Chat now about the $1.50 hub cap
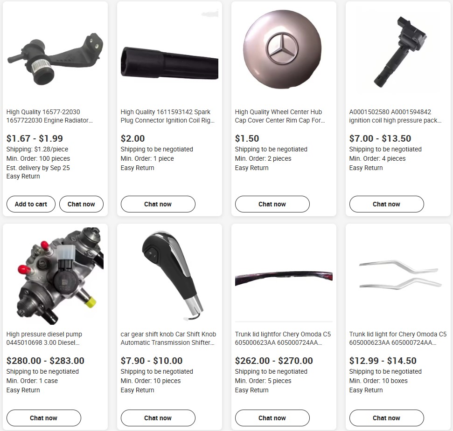This screenshot has height=431, width=453. 272,204
